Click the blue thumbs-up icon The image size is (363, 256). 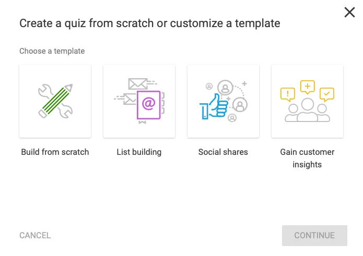tap(214, 107)
